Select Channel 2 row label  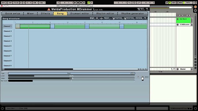point(7,31)
